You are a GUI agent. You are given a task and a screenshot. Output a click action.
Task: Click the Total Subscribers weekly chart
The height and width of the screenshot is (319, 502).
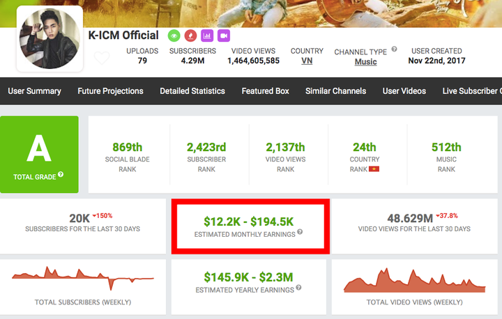pyautogui.click(x=82, y=279)
